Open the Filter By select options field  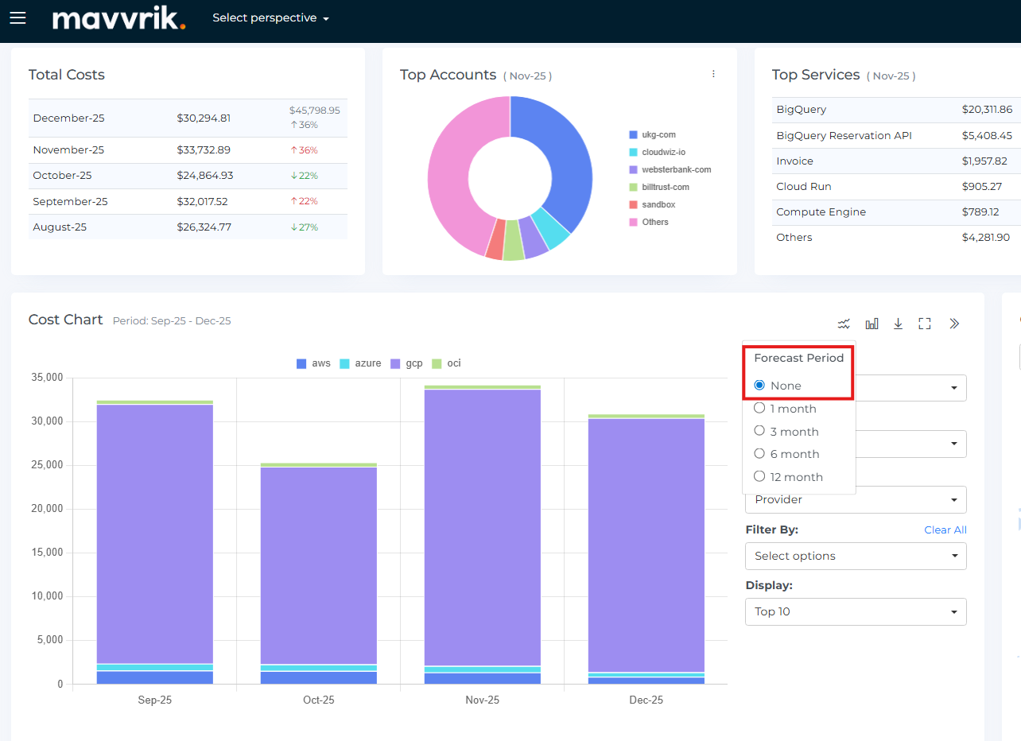coord(855,557)
